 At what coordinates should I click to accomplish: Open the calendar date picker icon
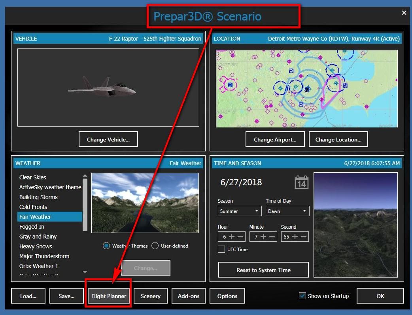[x=301, y=182]
